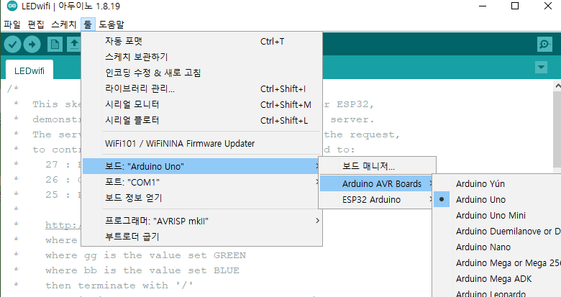Select Arduino Nano board
The height and width of the screenshot is (297, 561).
click(496, 247)
